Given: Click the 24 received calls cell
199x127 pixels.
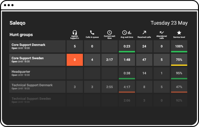Looking at the screenshot, I should coord(144,46).
